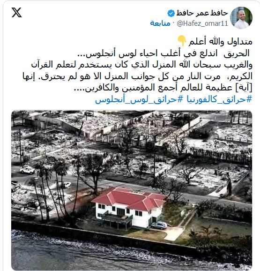Click the tweet line متداول والله أعلم
260x271 pixels.
pyautogui.click(x=221, y=41)
